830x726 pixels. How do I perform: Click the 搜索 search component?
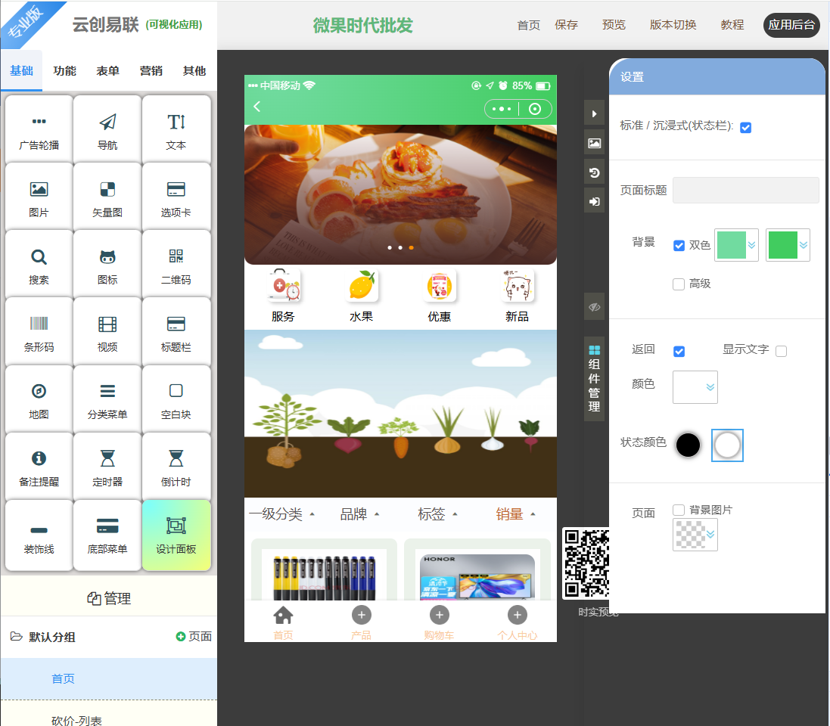click(39, 264)
